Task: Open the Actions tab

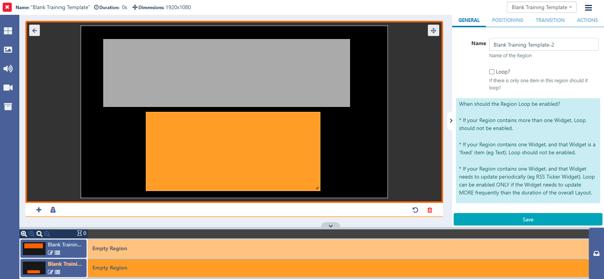Action: (x=587, y=20)
